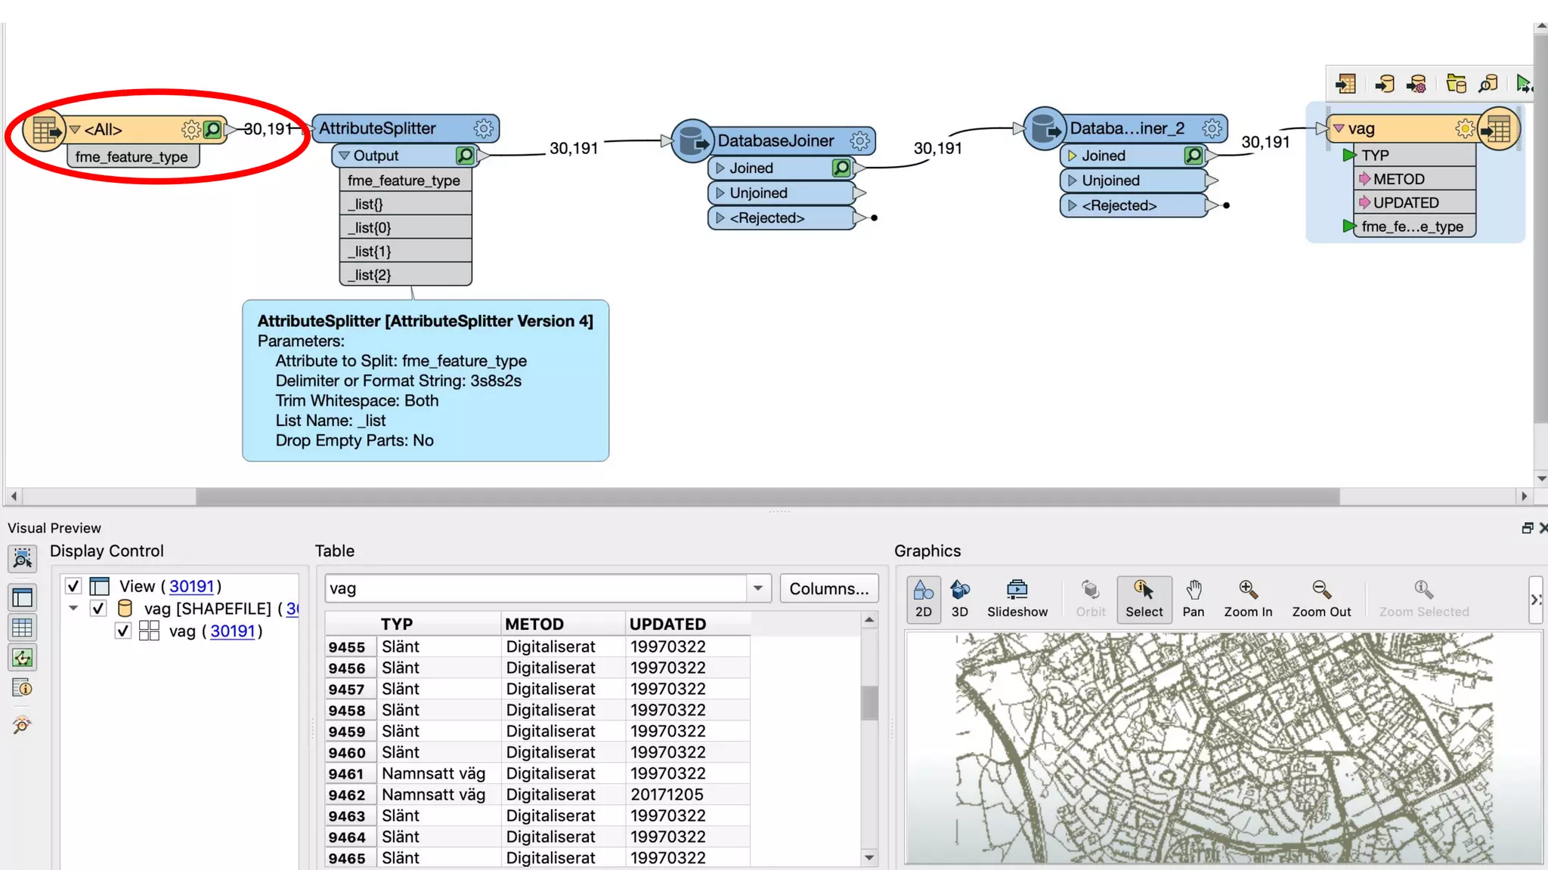The image size is (1548, 870).
Task: Toggle the Graphics view button in the Visual Preview sidebar
Action: [x=22, y=658]
